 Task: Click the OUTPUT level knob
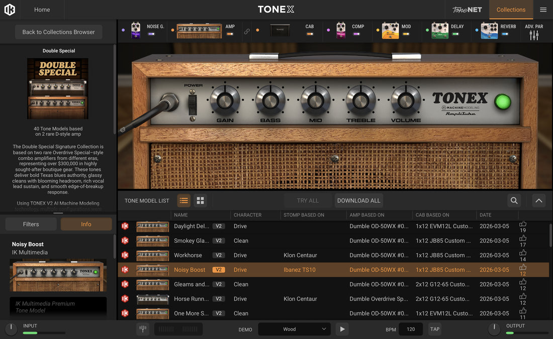tap(494, 329)
